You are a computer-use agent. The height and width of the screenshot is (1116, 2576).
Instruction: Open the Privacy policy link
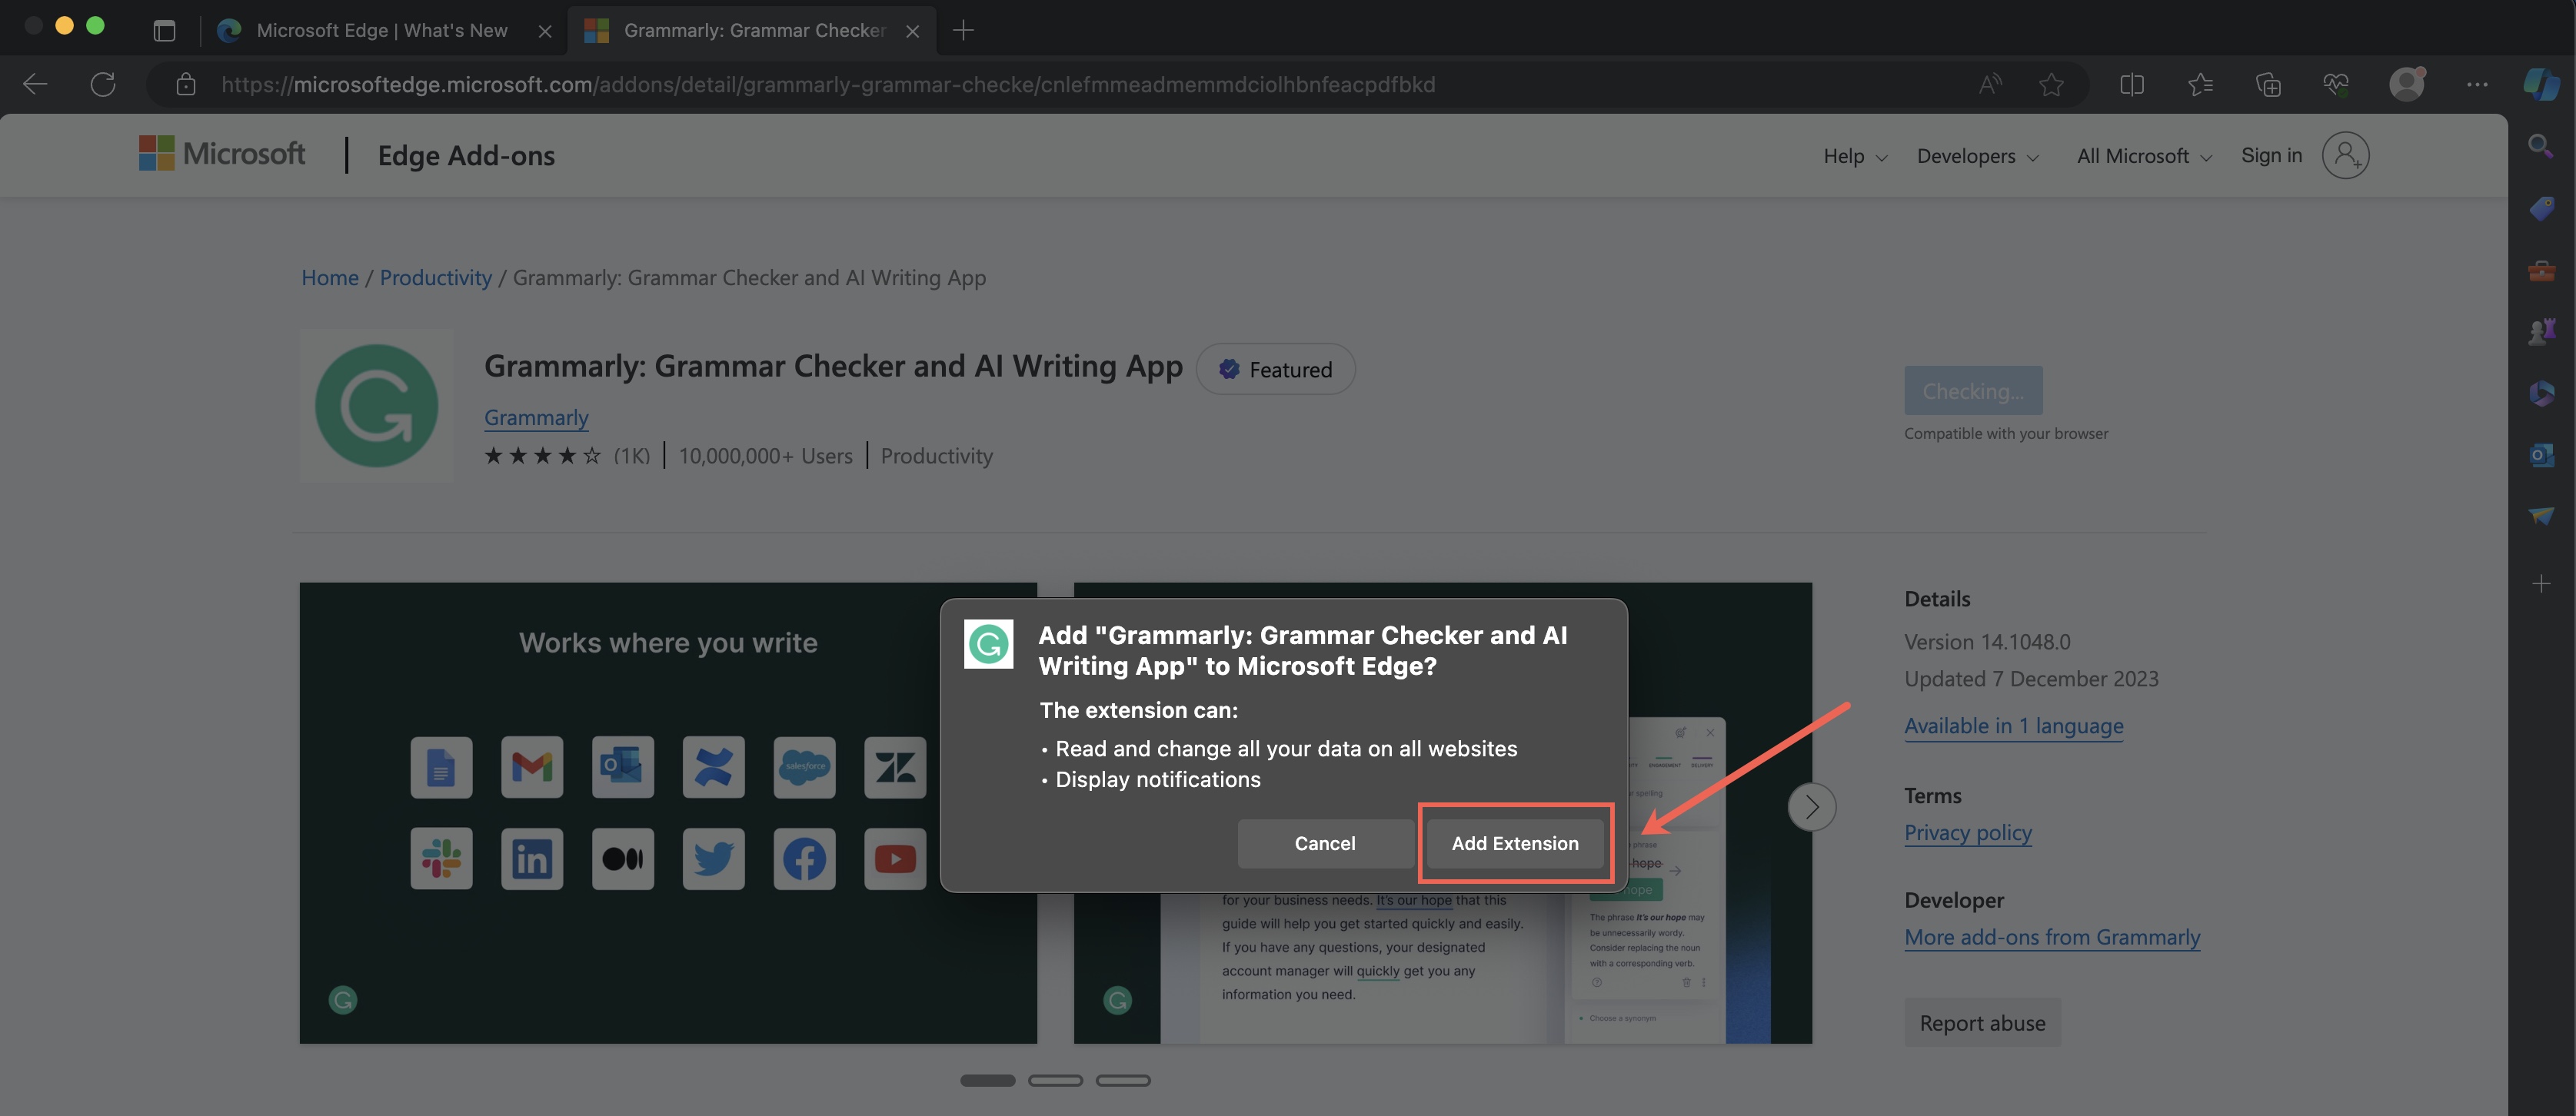click(1967, 833)
